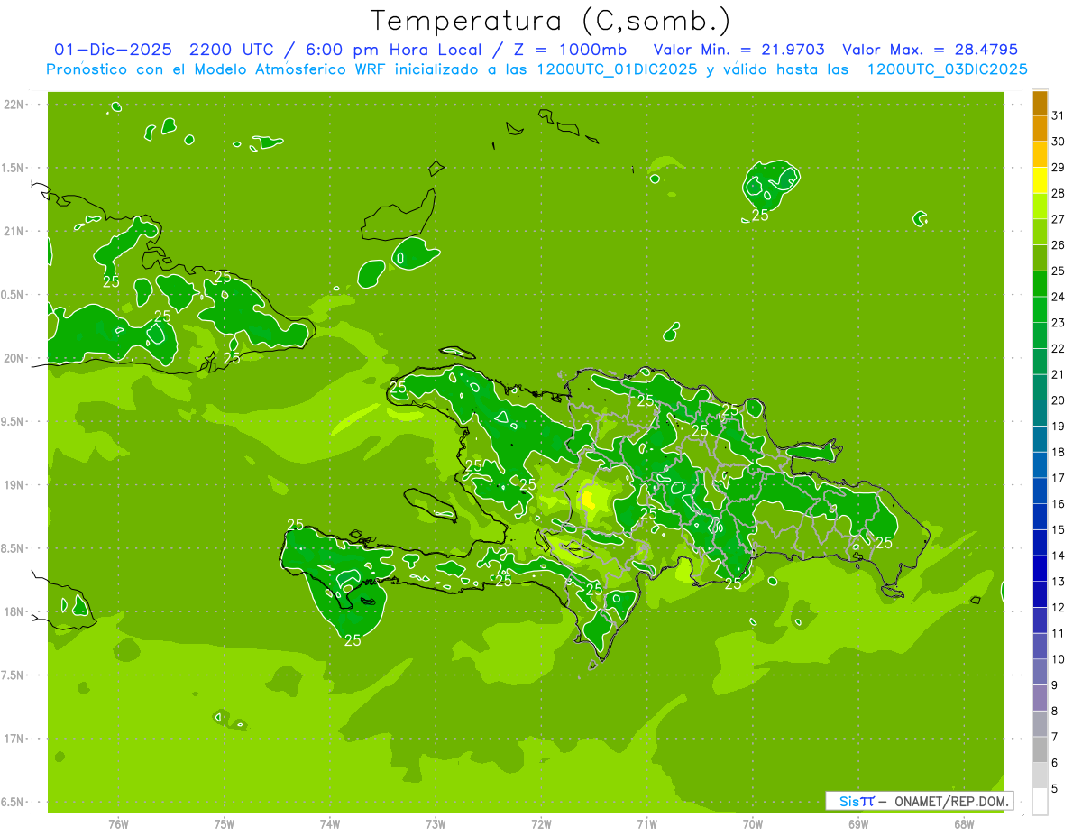
Task: Click the '71W' longitude axis label
Action: point(646,824)
